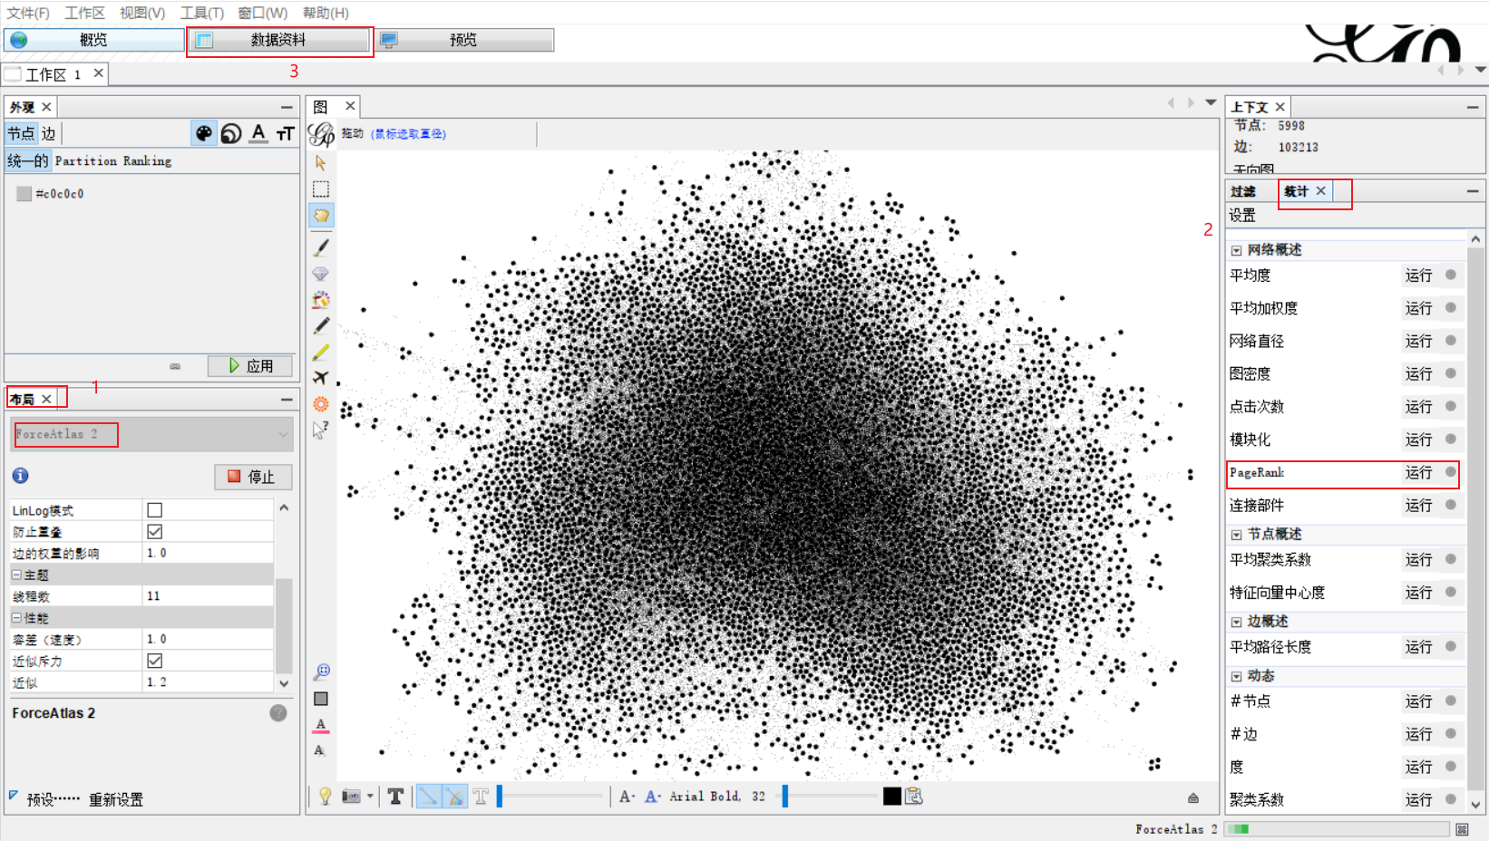
Task: Toggle show edges button
Action: pyautogui.click(x=428, y=796)
